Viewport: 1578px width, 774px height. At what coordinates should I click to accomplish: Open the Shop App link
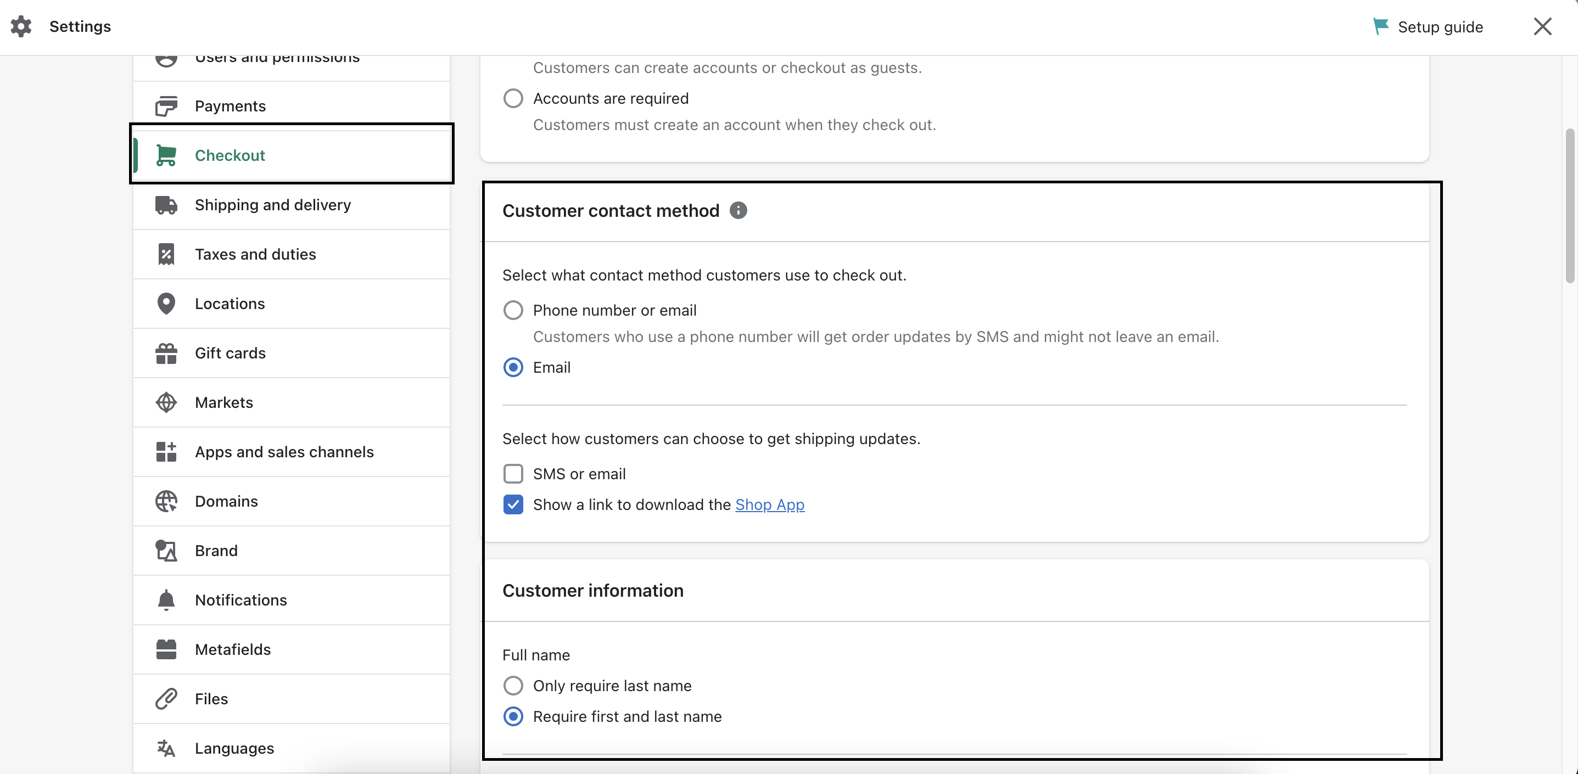coord(769,504)
